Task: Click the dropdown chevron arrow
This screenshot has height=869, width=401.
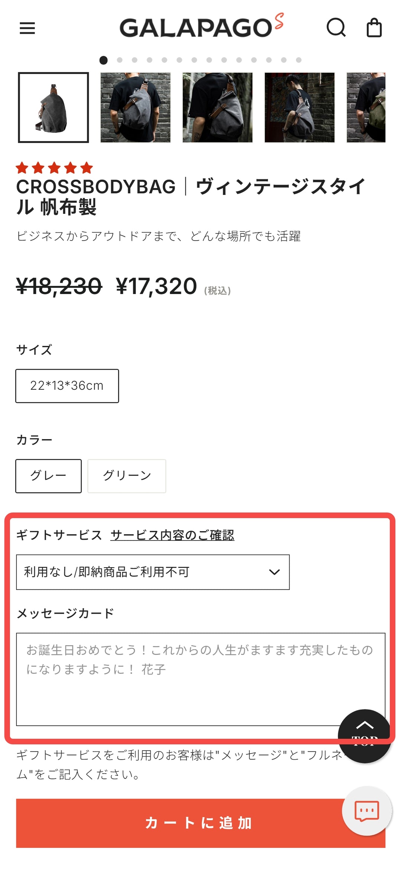Action: coord(274,572)
